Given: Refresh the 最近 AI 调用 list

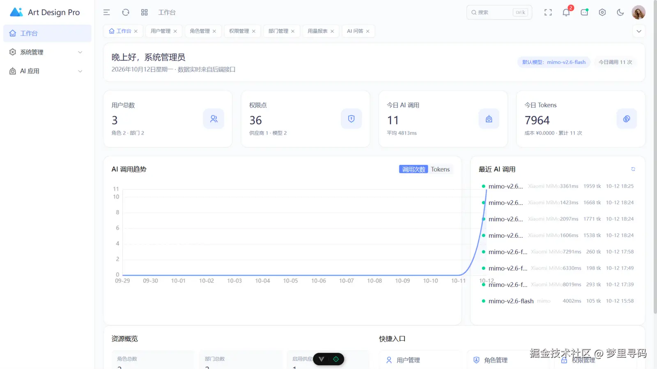Looking at the screenshot, I should (633, 169).
